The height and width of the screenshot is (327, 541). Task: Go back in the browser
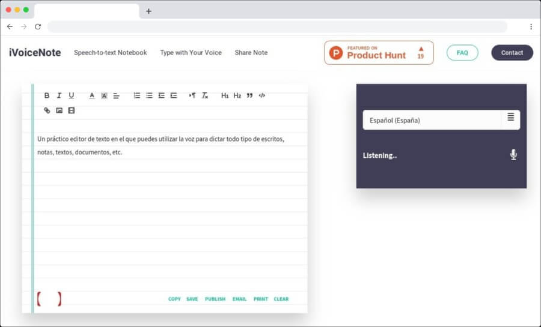10,26
